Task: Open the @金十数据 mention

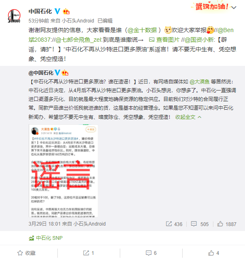Action: click(142, 30)
